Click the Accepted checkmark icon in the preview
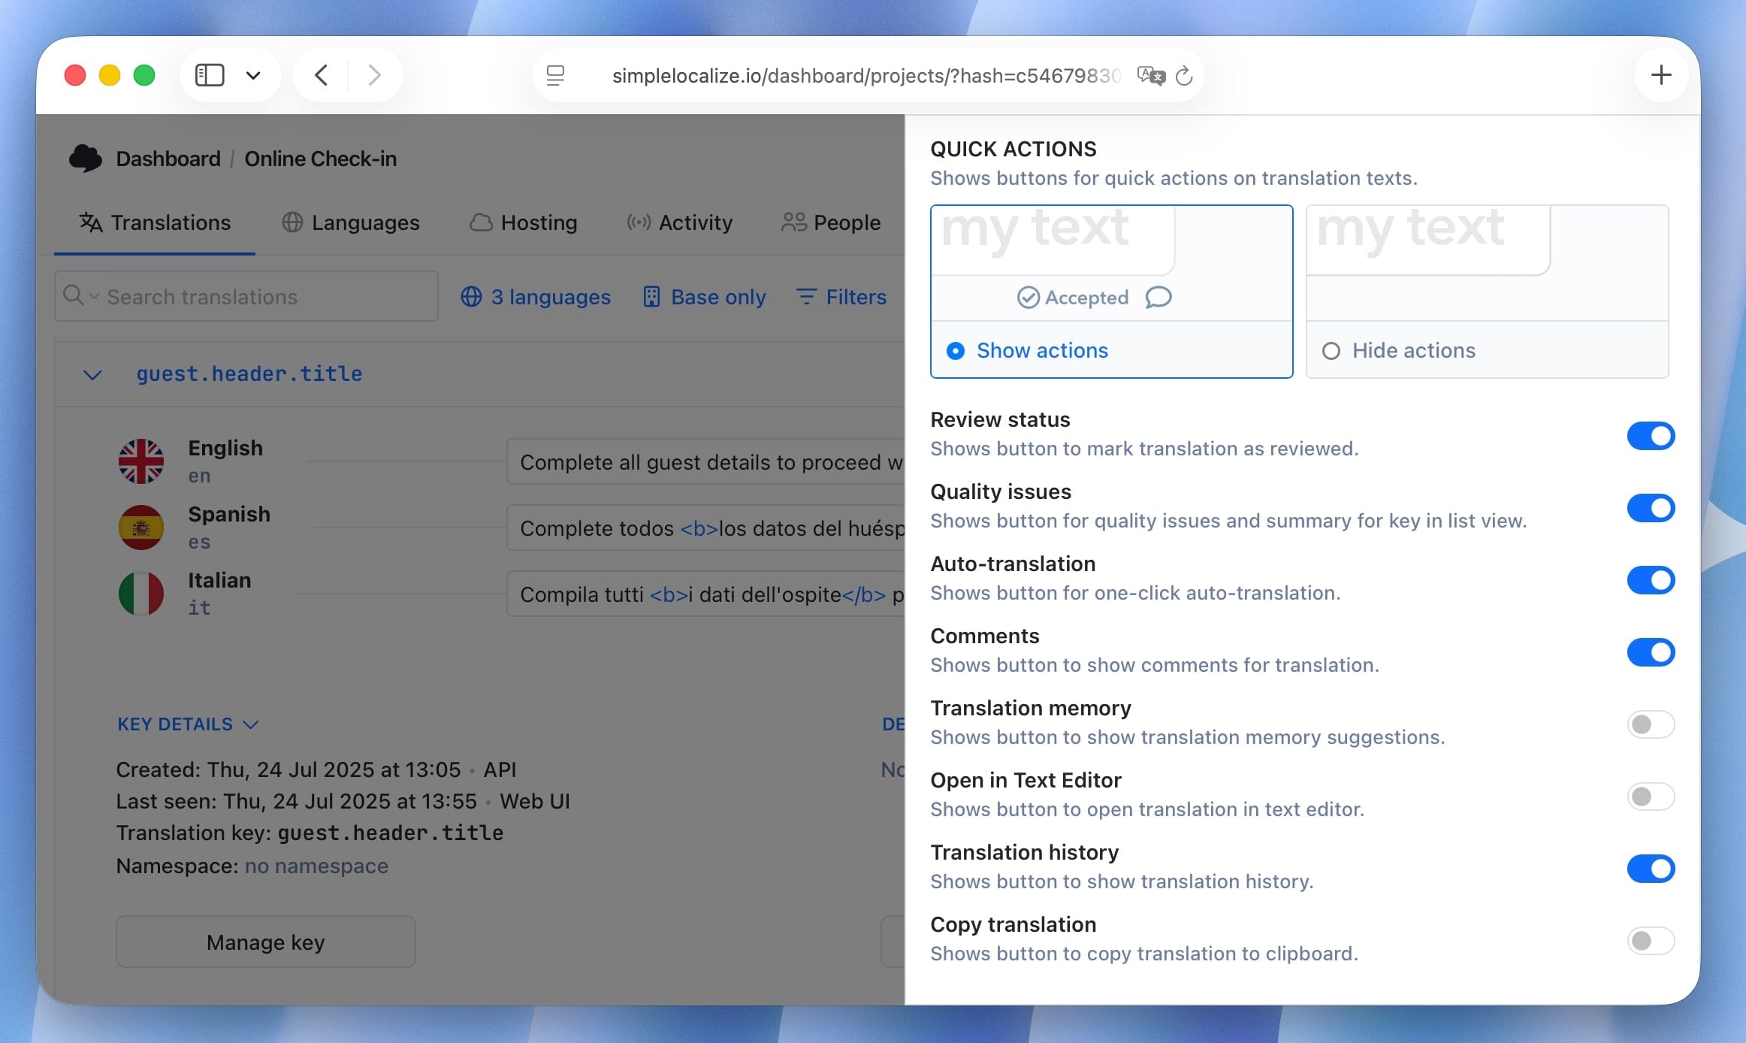Screen dimensions: 1746x1043 1029,298
